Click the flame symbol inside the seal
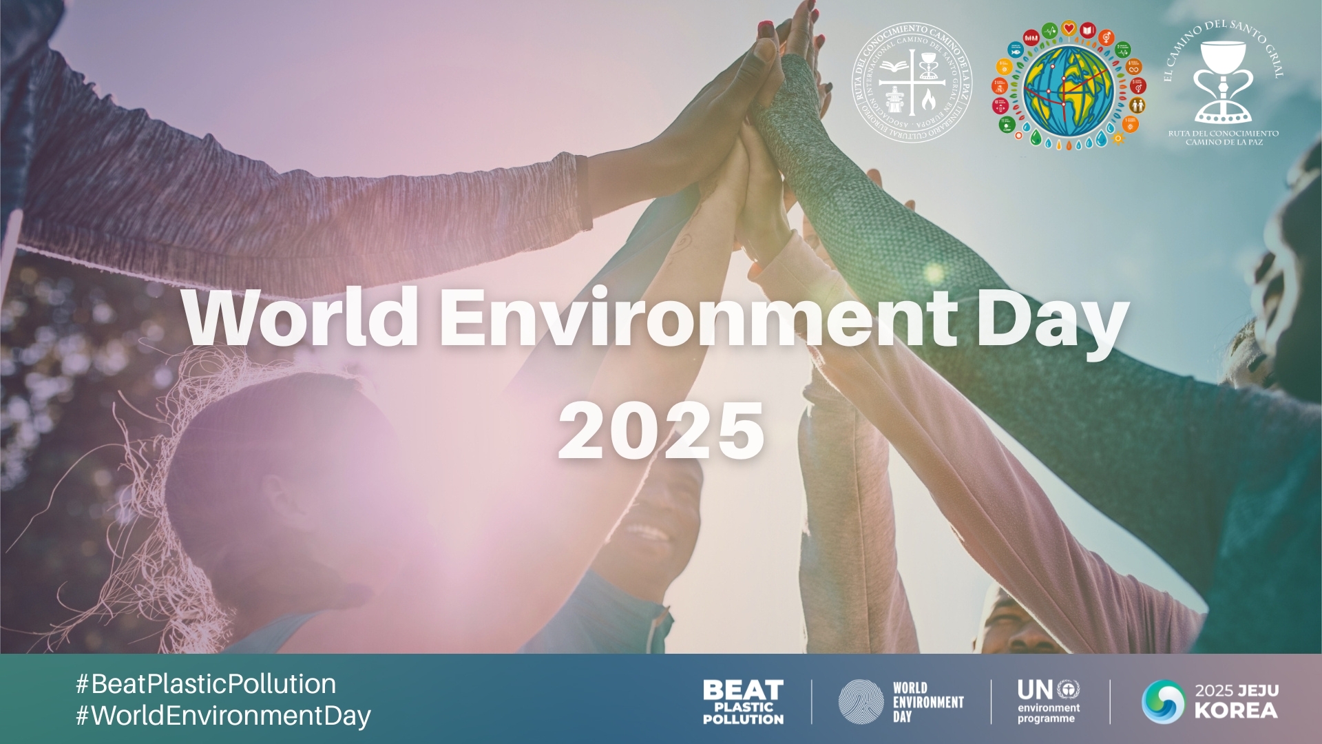 pyautogui.click(x=929, y=101)
